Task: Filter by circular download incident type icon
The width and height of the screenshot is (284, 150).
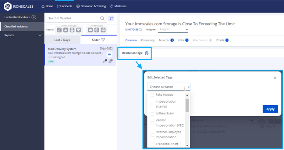Action: click(x=97, y=30)
